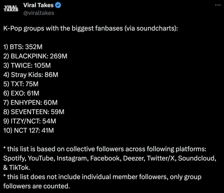This screenshot has width=224, height=193.
Task: Click the line listing Spotify, YouTube, Instagram
Action: coord(112,158)
